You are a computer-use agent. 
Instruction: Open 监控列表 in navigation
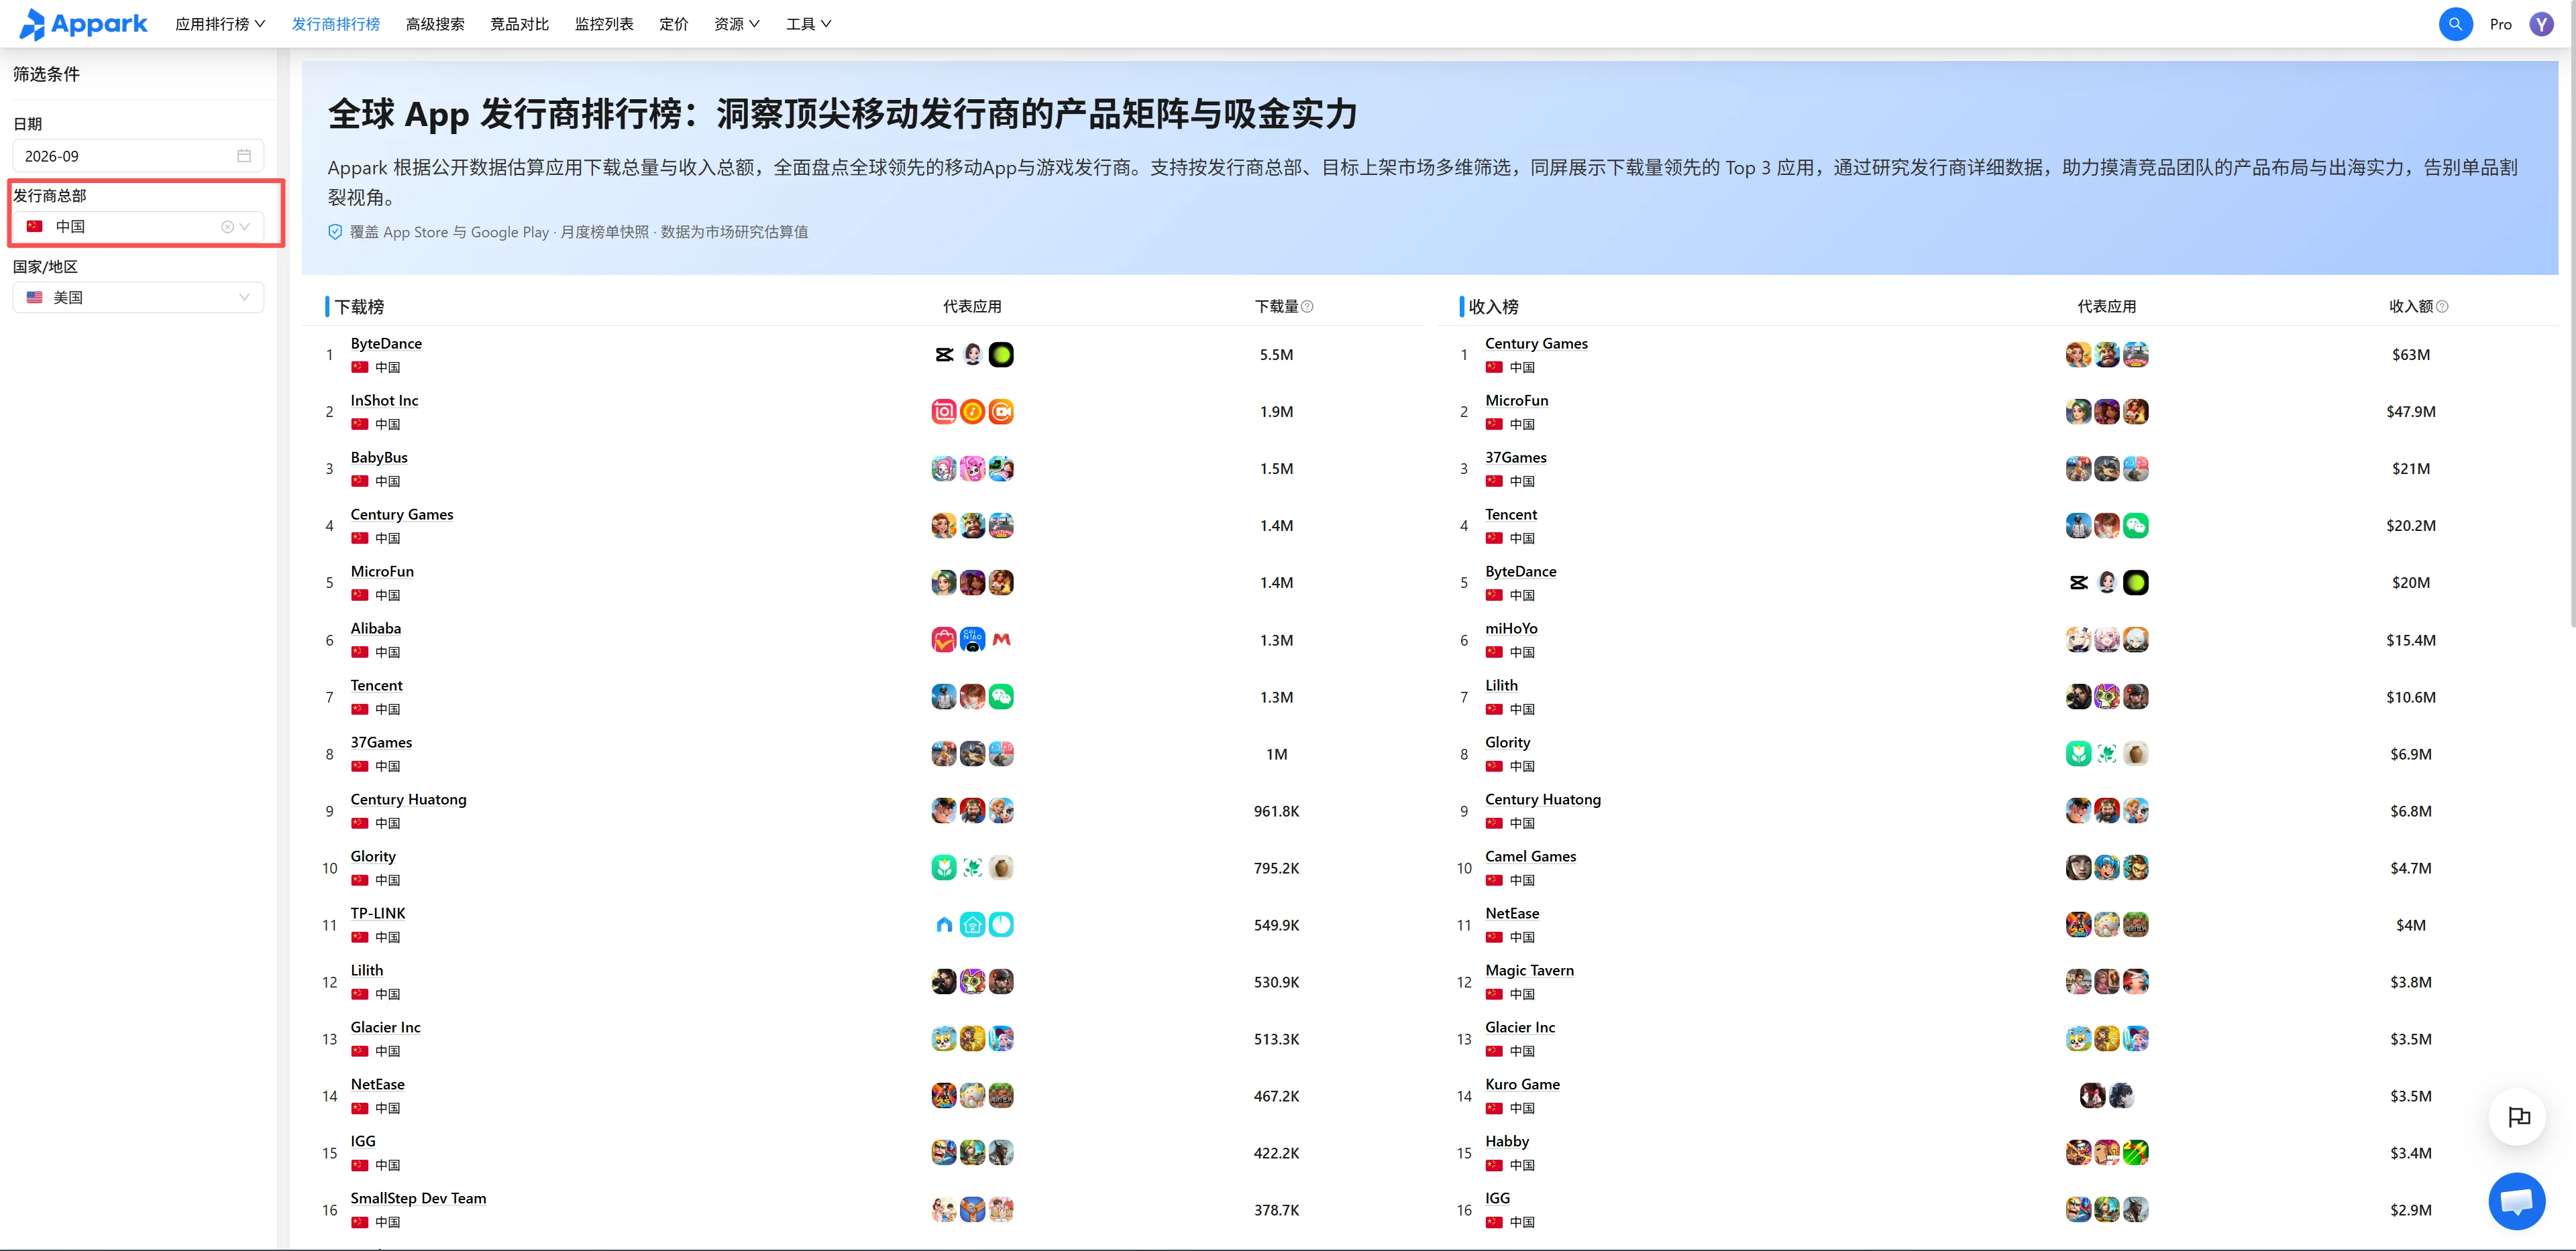click(x=604, y=24)
